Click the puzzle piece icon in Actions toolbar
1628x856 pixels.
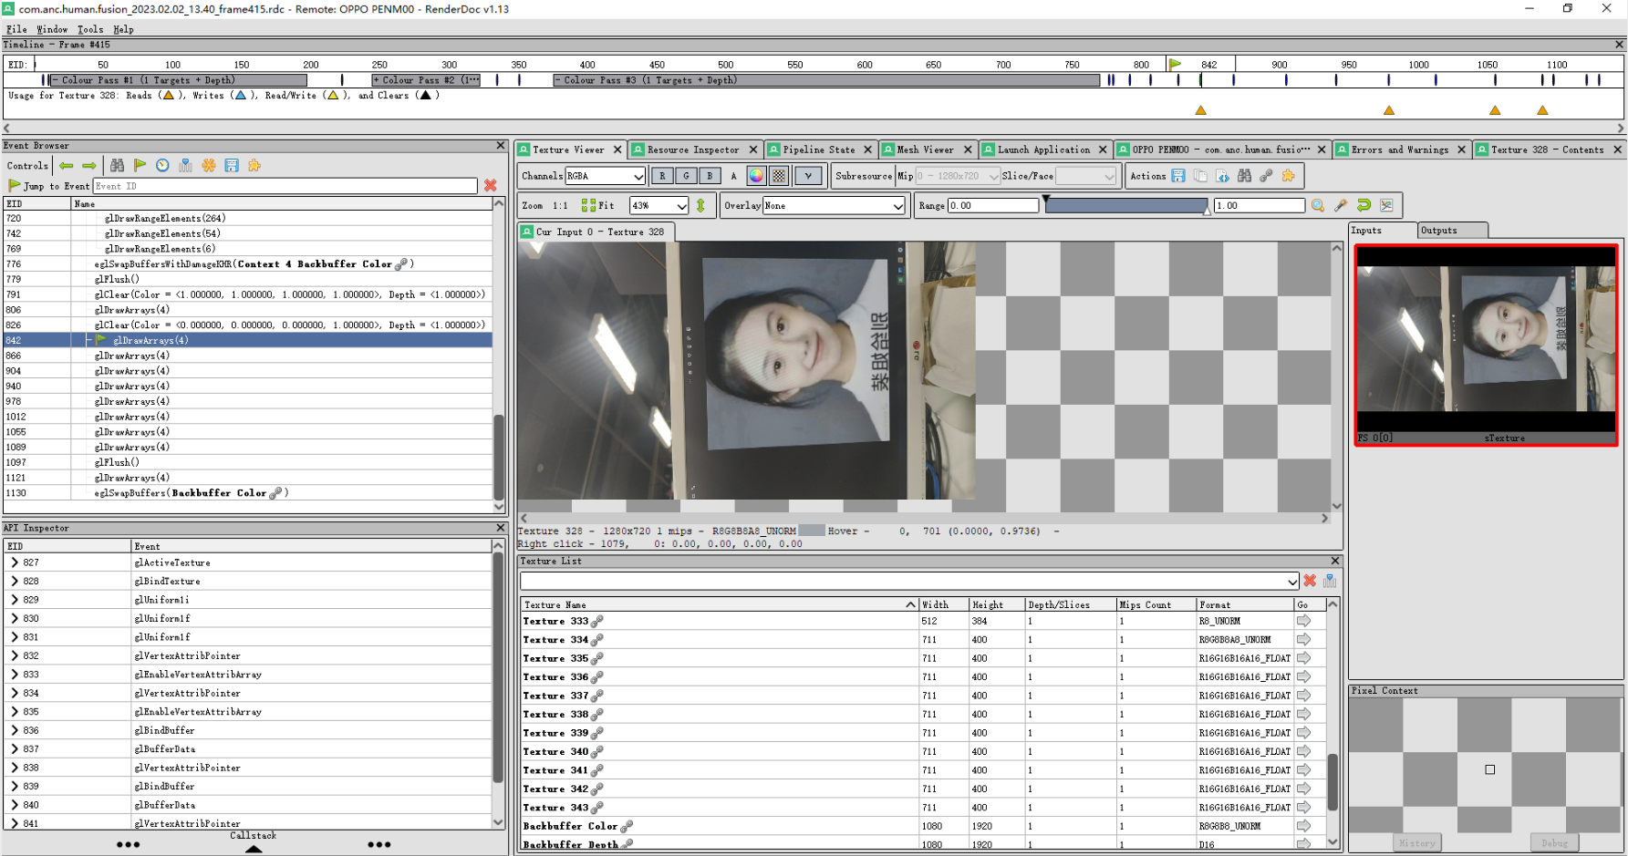[x=1288, y=176]
